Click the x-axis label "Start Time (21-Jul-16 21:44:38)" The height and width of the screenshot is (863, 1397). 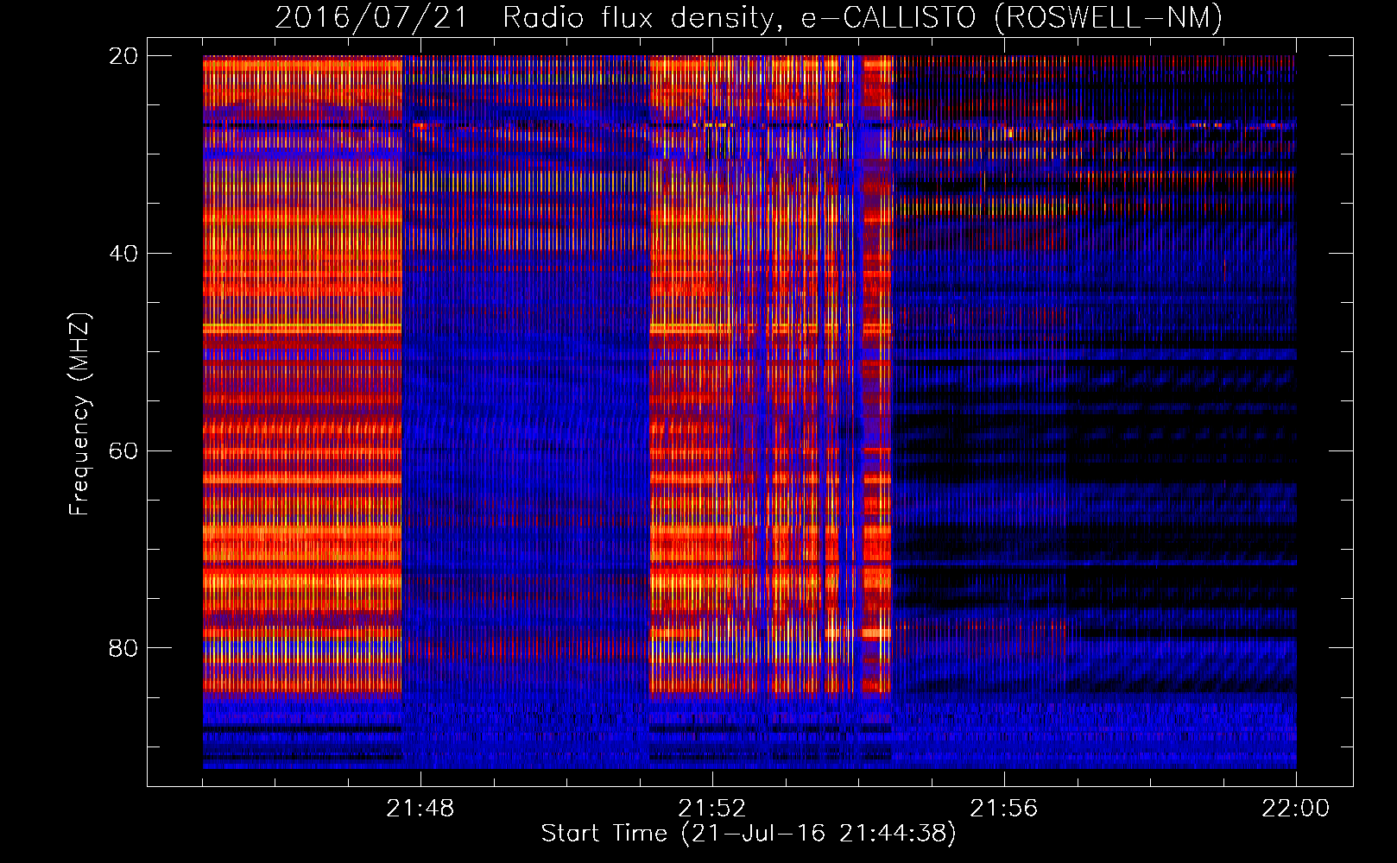pyautogui.click(x=749, y=834)
